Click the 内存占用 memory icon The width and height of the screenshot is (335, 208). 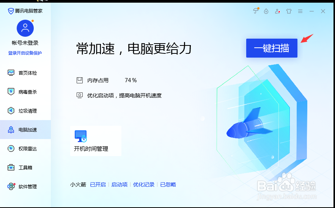80,80
